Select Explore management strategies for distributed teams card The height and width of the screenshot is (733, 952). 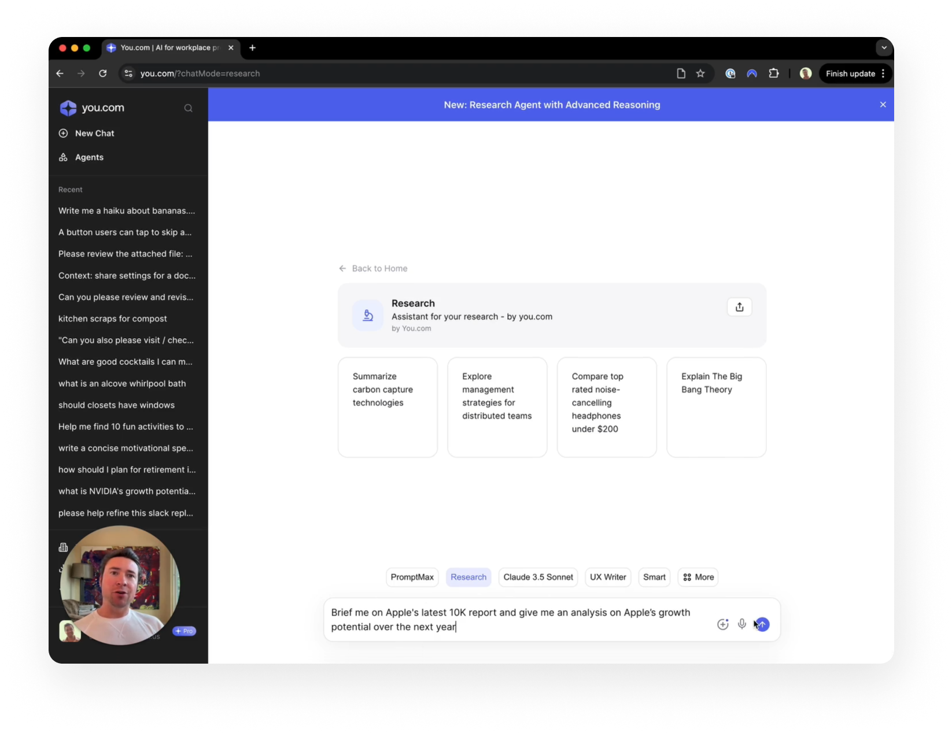(x=497, y=407)
